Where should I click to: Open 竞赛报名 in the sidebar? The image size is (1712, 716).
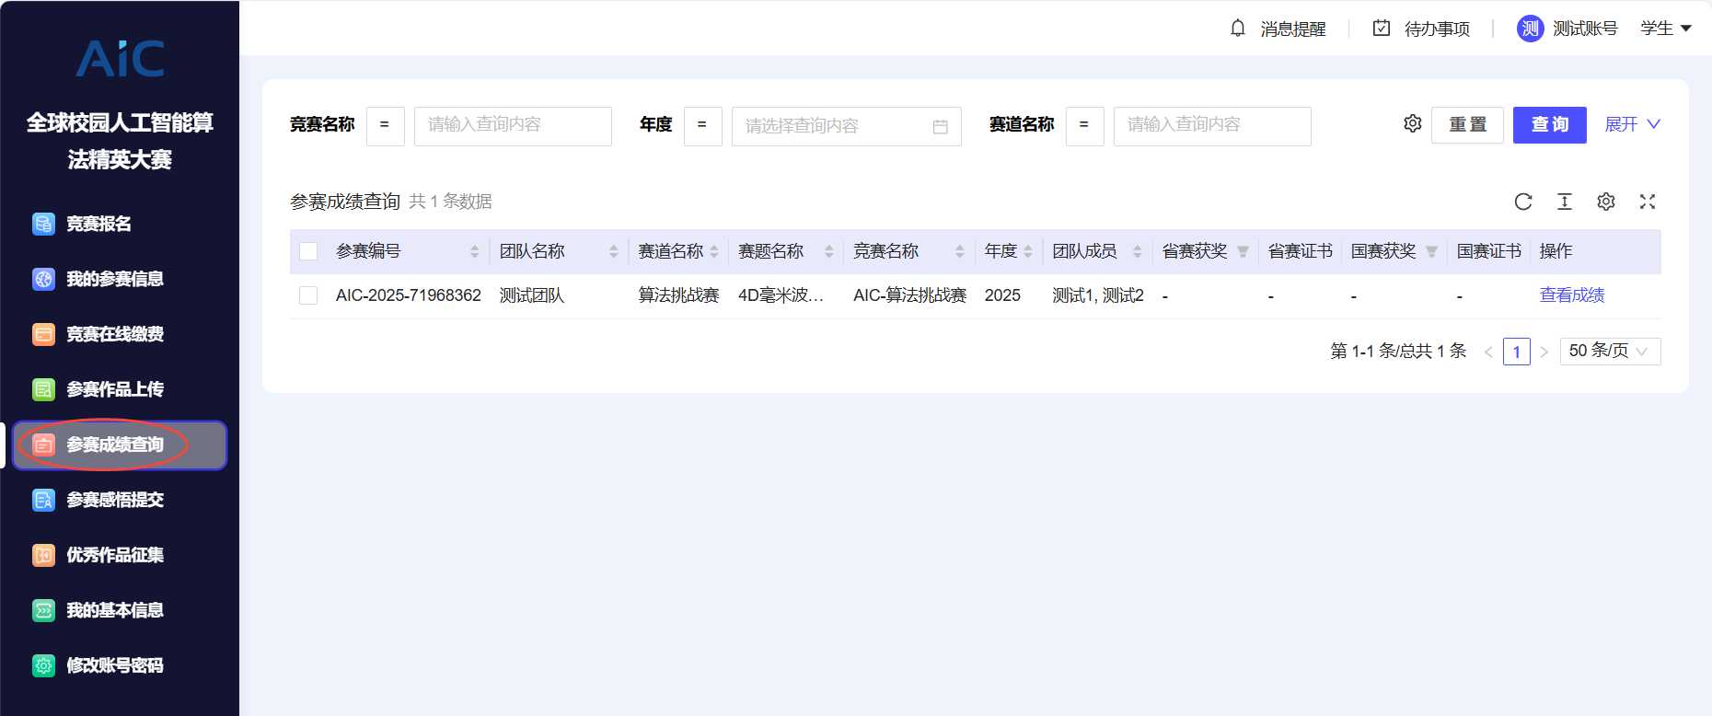(x=98, y=224)
